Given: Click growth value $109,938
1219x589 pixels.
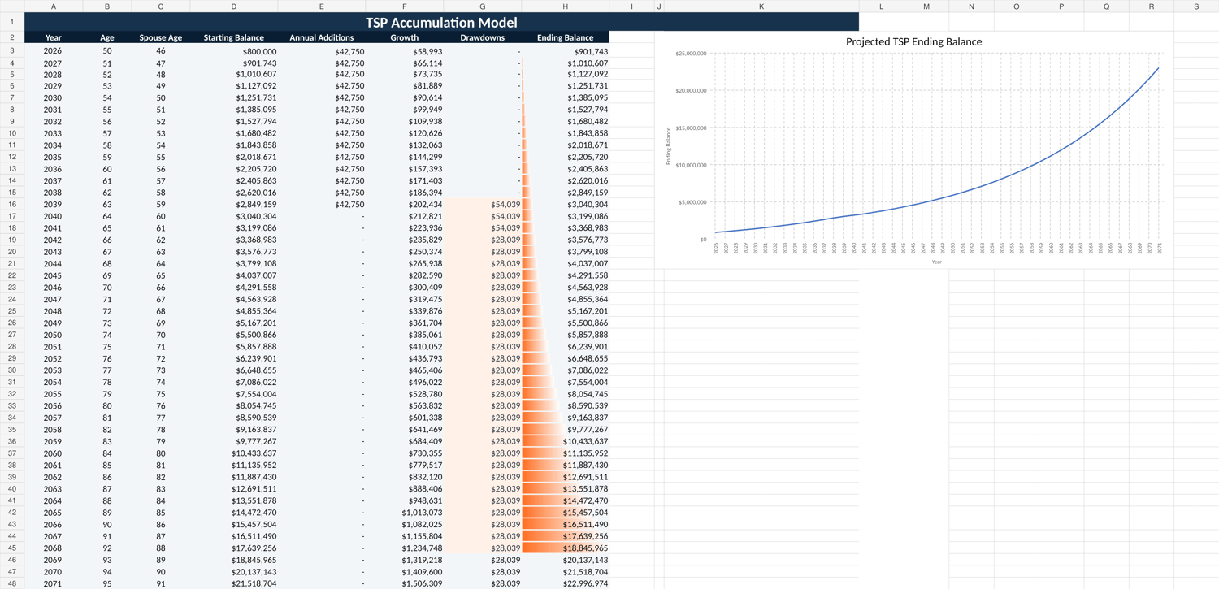Looking at the screenshot, I should pos(405,122).
